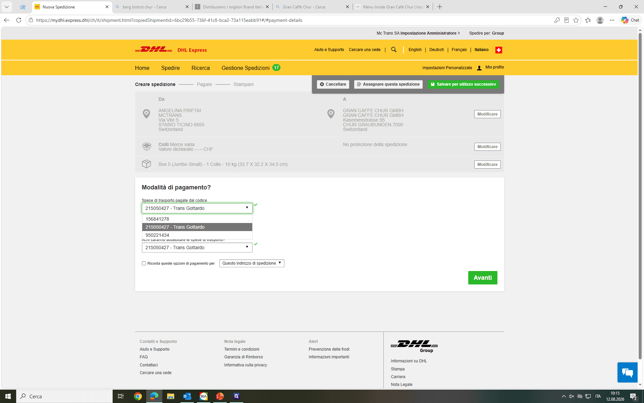This screenshot has height=403, width=644.
Task: Open Prevenzione delle frodi footer link
Action: pyautogui.click(x=329, y=349)
